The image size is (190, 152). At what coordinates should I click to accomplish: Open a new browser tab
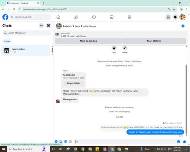[x=43, y=3]
